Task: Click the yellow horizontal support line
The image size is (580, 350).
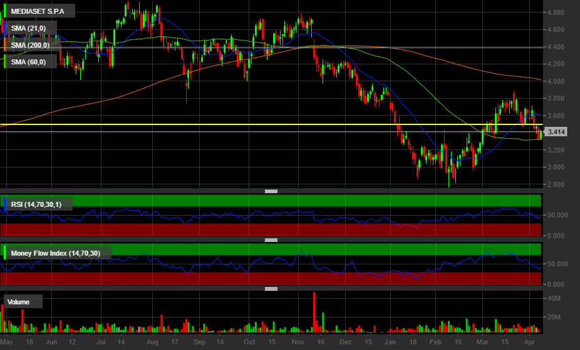Action: [x=271, y=124]
